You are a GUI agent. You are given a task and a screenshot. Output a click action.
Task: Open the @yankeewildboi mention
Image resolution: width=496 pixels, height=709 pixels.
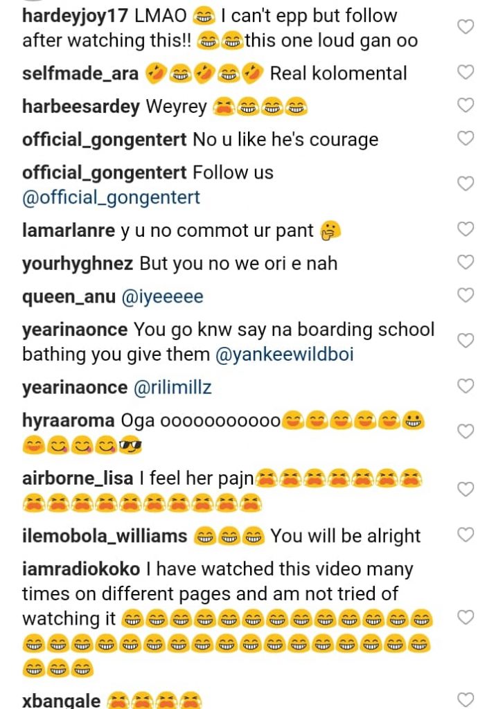285,355
